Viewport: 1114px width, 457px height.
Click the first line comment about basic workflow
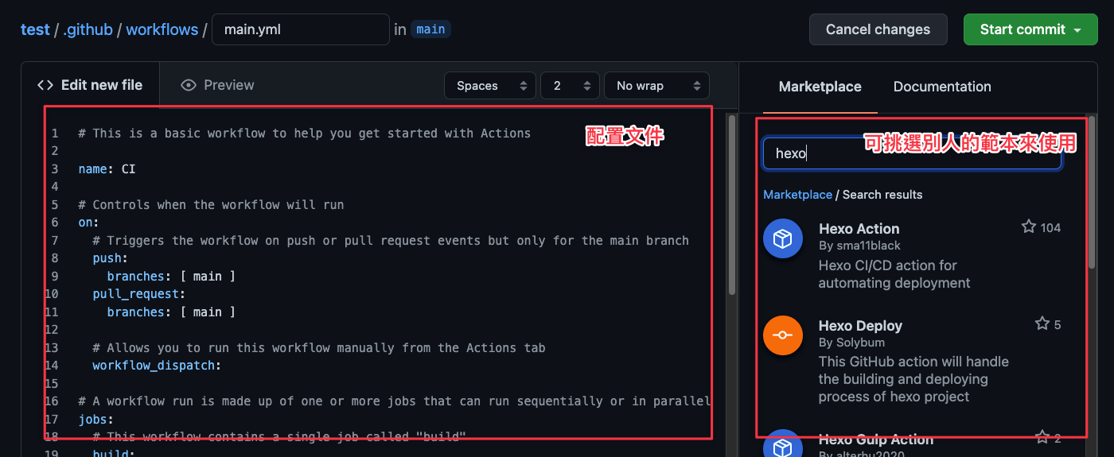304,134
